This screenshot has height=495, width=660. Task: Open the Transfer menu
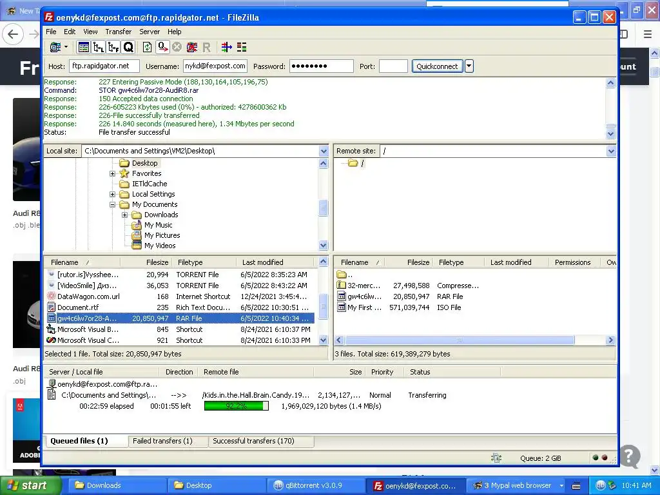tap(119, 32)
